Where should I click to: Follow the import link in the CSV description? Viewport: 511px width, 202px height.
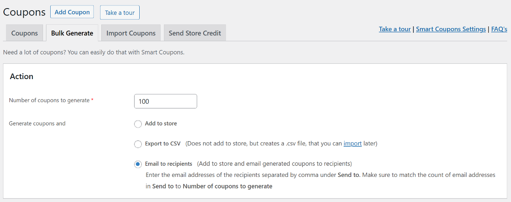pos(352,144)
